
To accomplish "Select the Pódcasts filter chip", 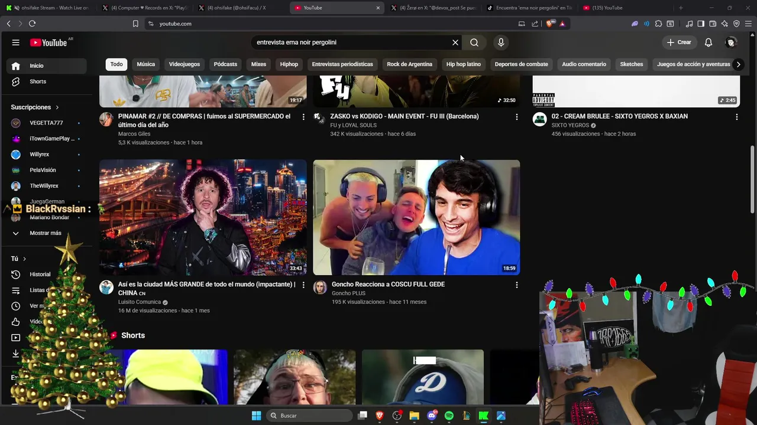I will coord(225,64).
